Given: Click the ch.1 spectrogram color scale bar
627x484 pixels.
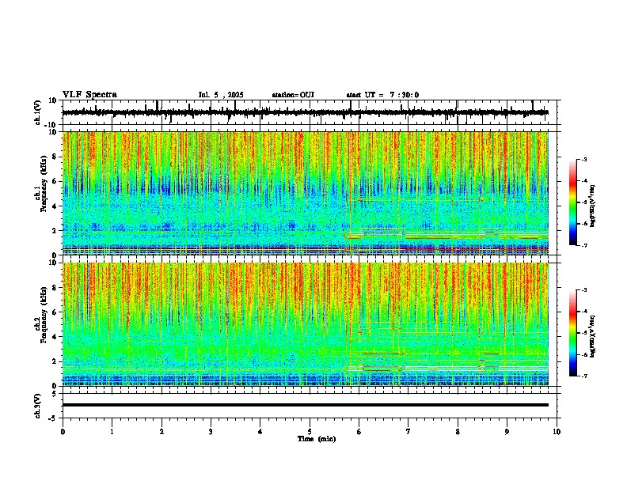Looking at the screenshot, I should point(573,202).
